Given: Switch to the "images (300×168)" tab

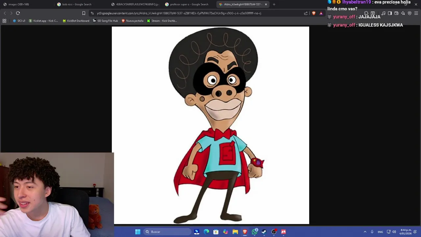Looking at the screenshot, I should pyautogui.click(x=26, y=4).
